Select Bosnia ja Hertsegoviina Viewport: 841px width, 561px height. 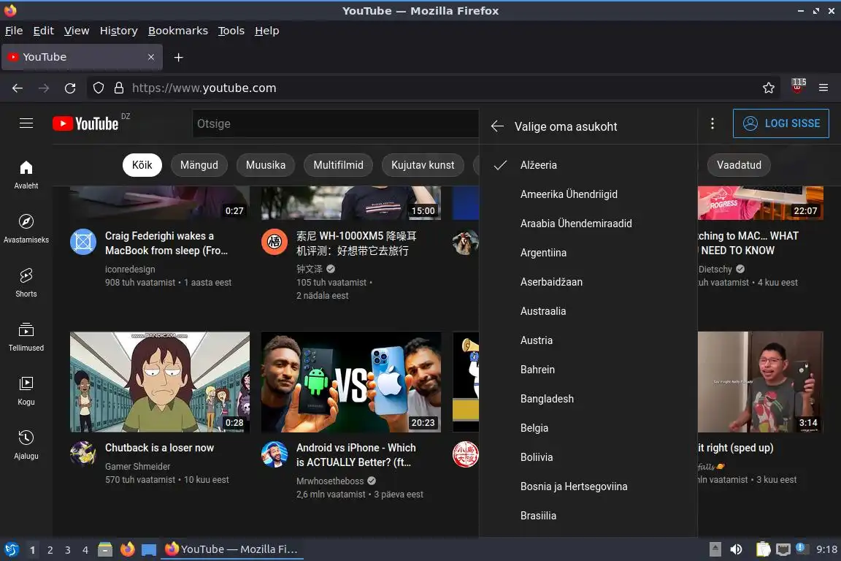point(588,486)
